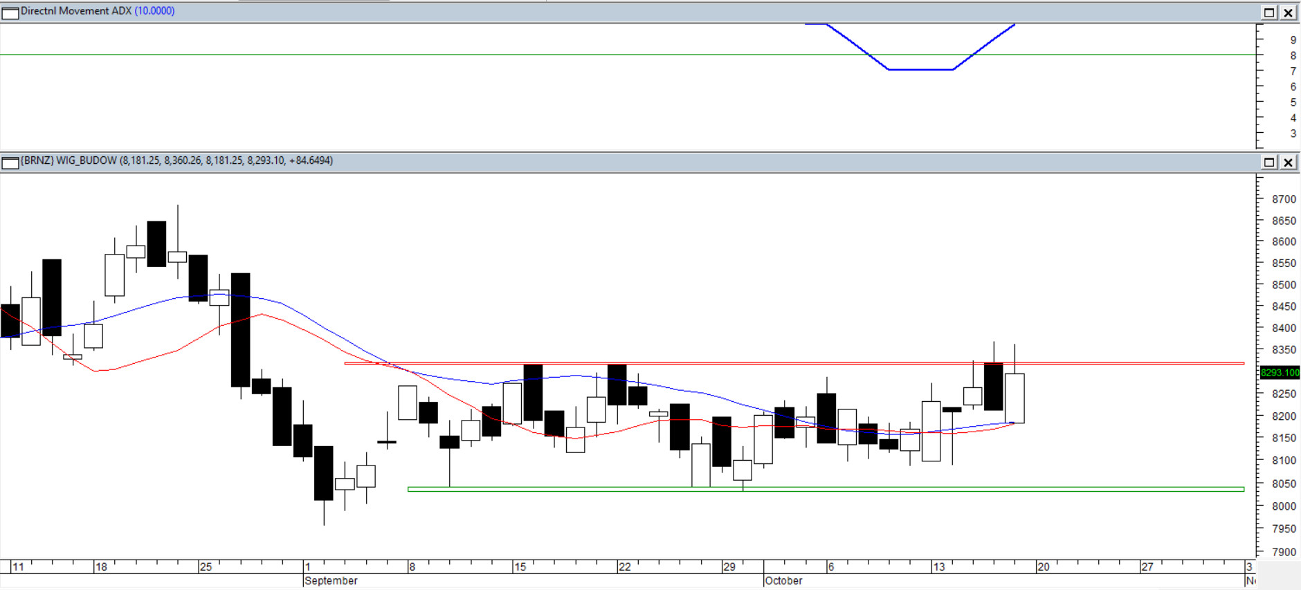Maximize the Directnl Movement ADX pane
Screen dimensions: 1301x590
[1269, 12]
